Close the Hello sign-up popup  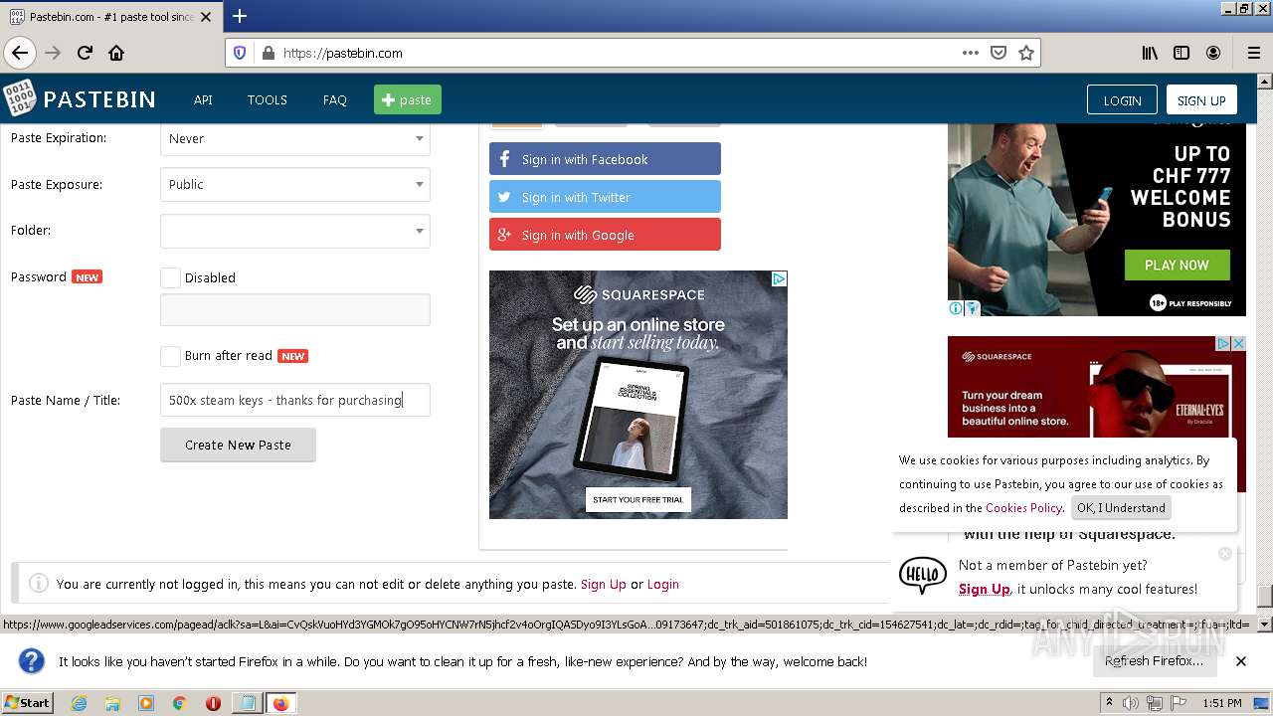(1225, 553)
